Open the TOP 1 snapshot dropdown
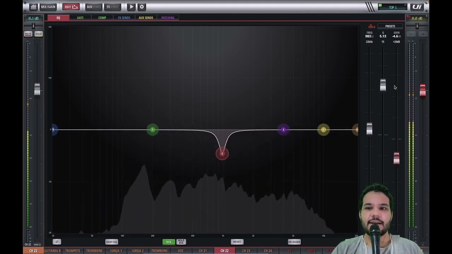 393,7
